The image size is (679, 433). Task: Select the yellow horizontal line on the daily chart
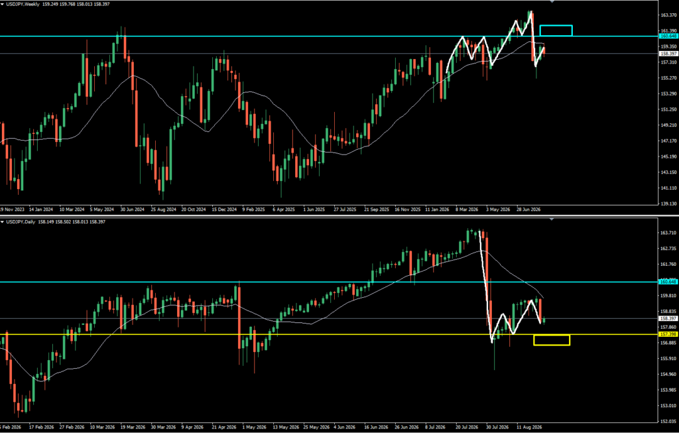(x=329, y=334)
